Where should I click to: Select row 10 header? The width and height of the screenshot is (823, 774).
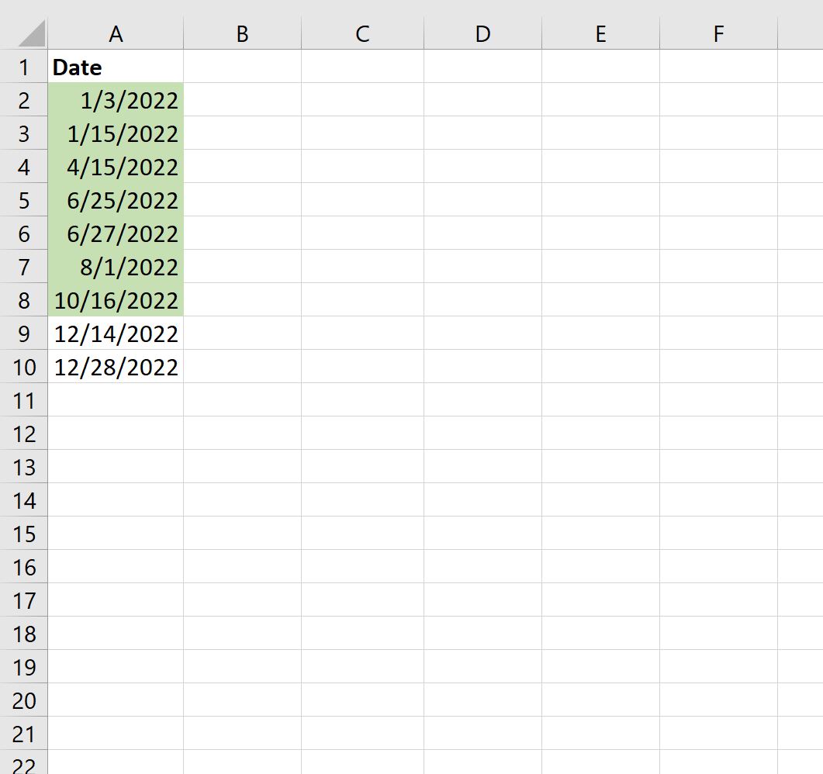click(x=23, y=366)
